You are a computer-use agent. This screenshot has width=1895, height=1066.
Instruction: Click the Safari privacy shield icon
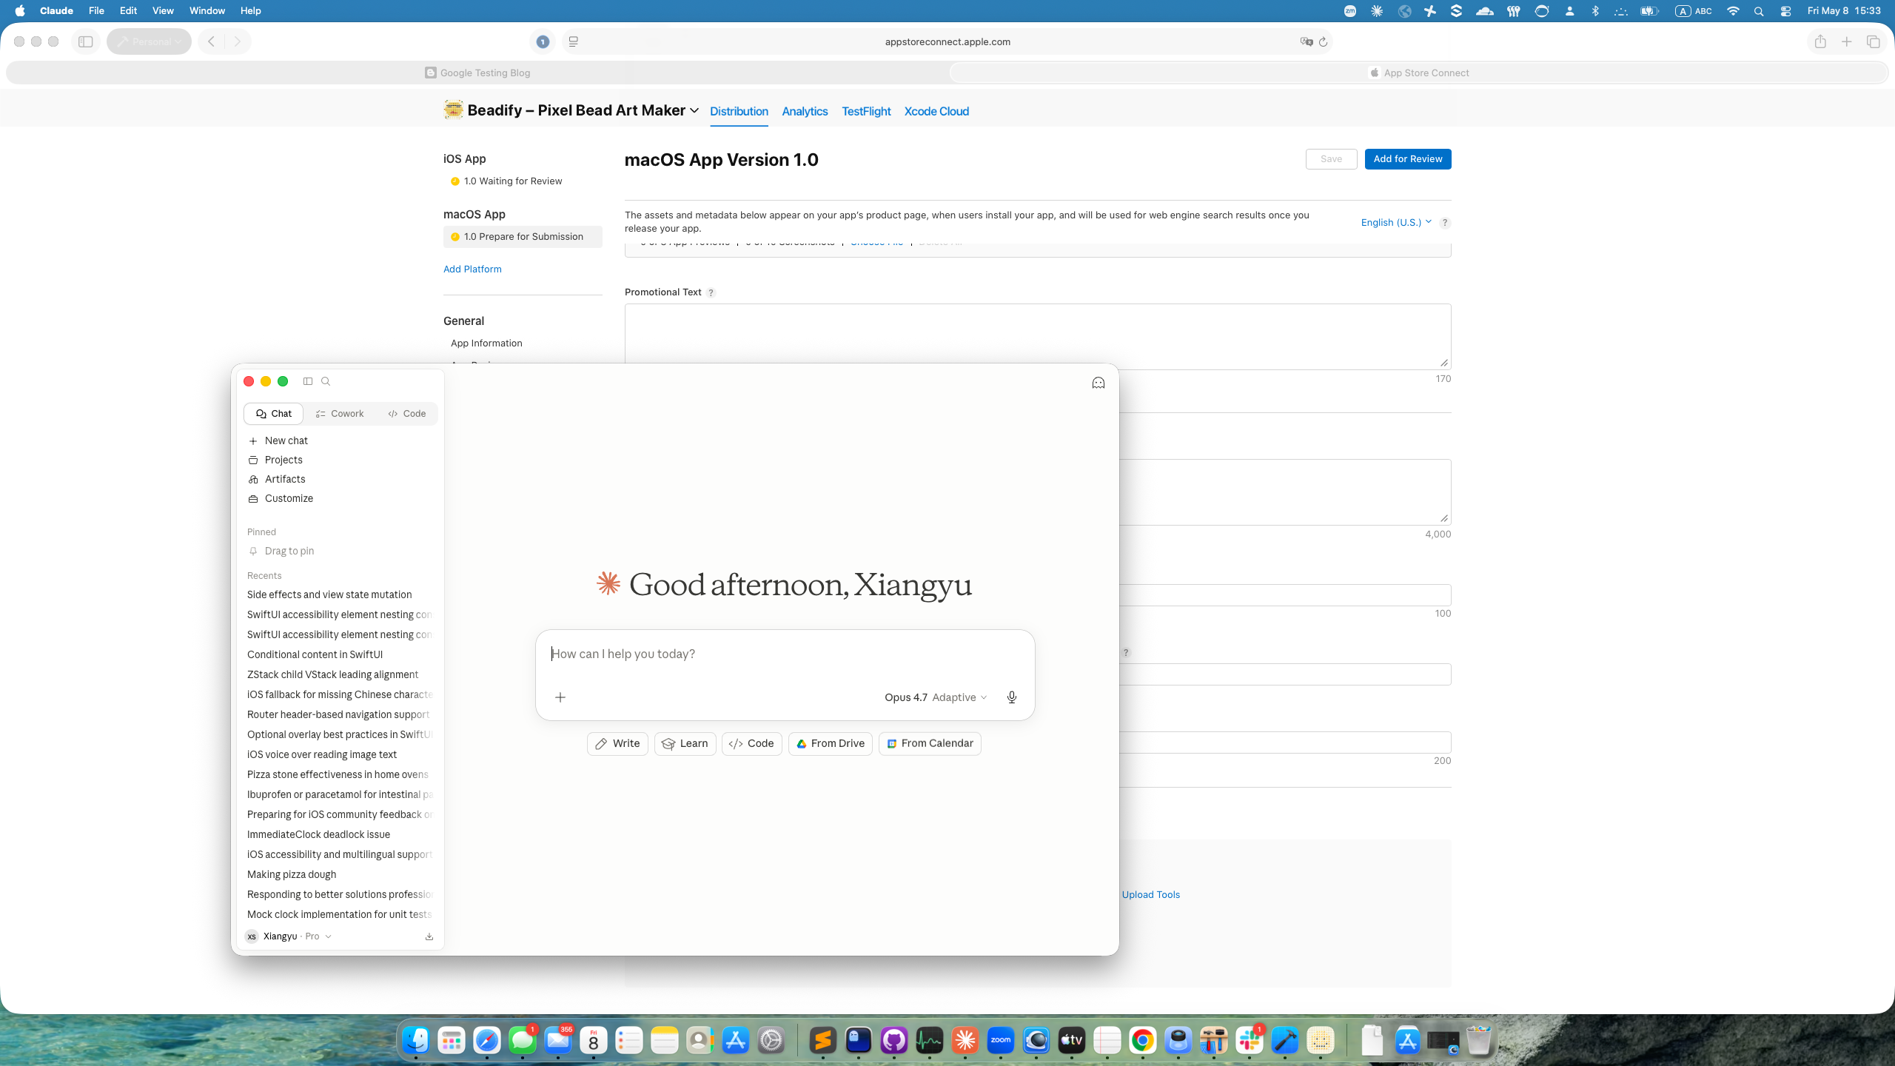[543, 41]
